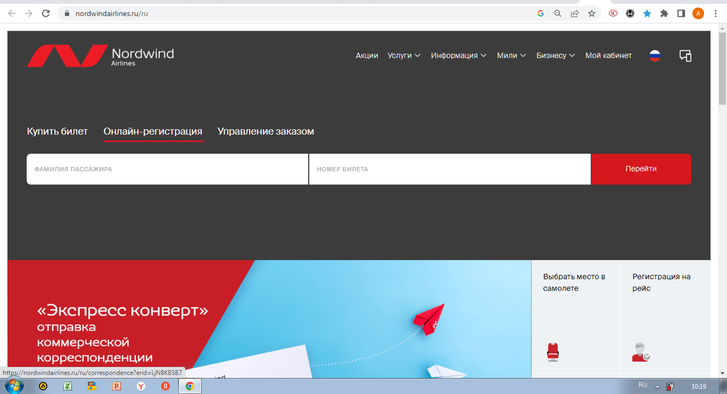Click the yellow triangle taskbar icon

43,386
